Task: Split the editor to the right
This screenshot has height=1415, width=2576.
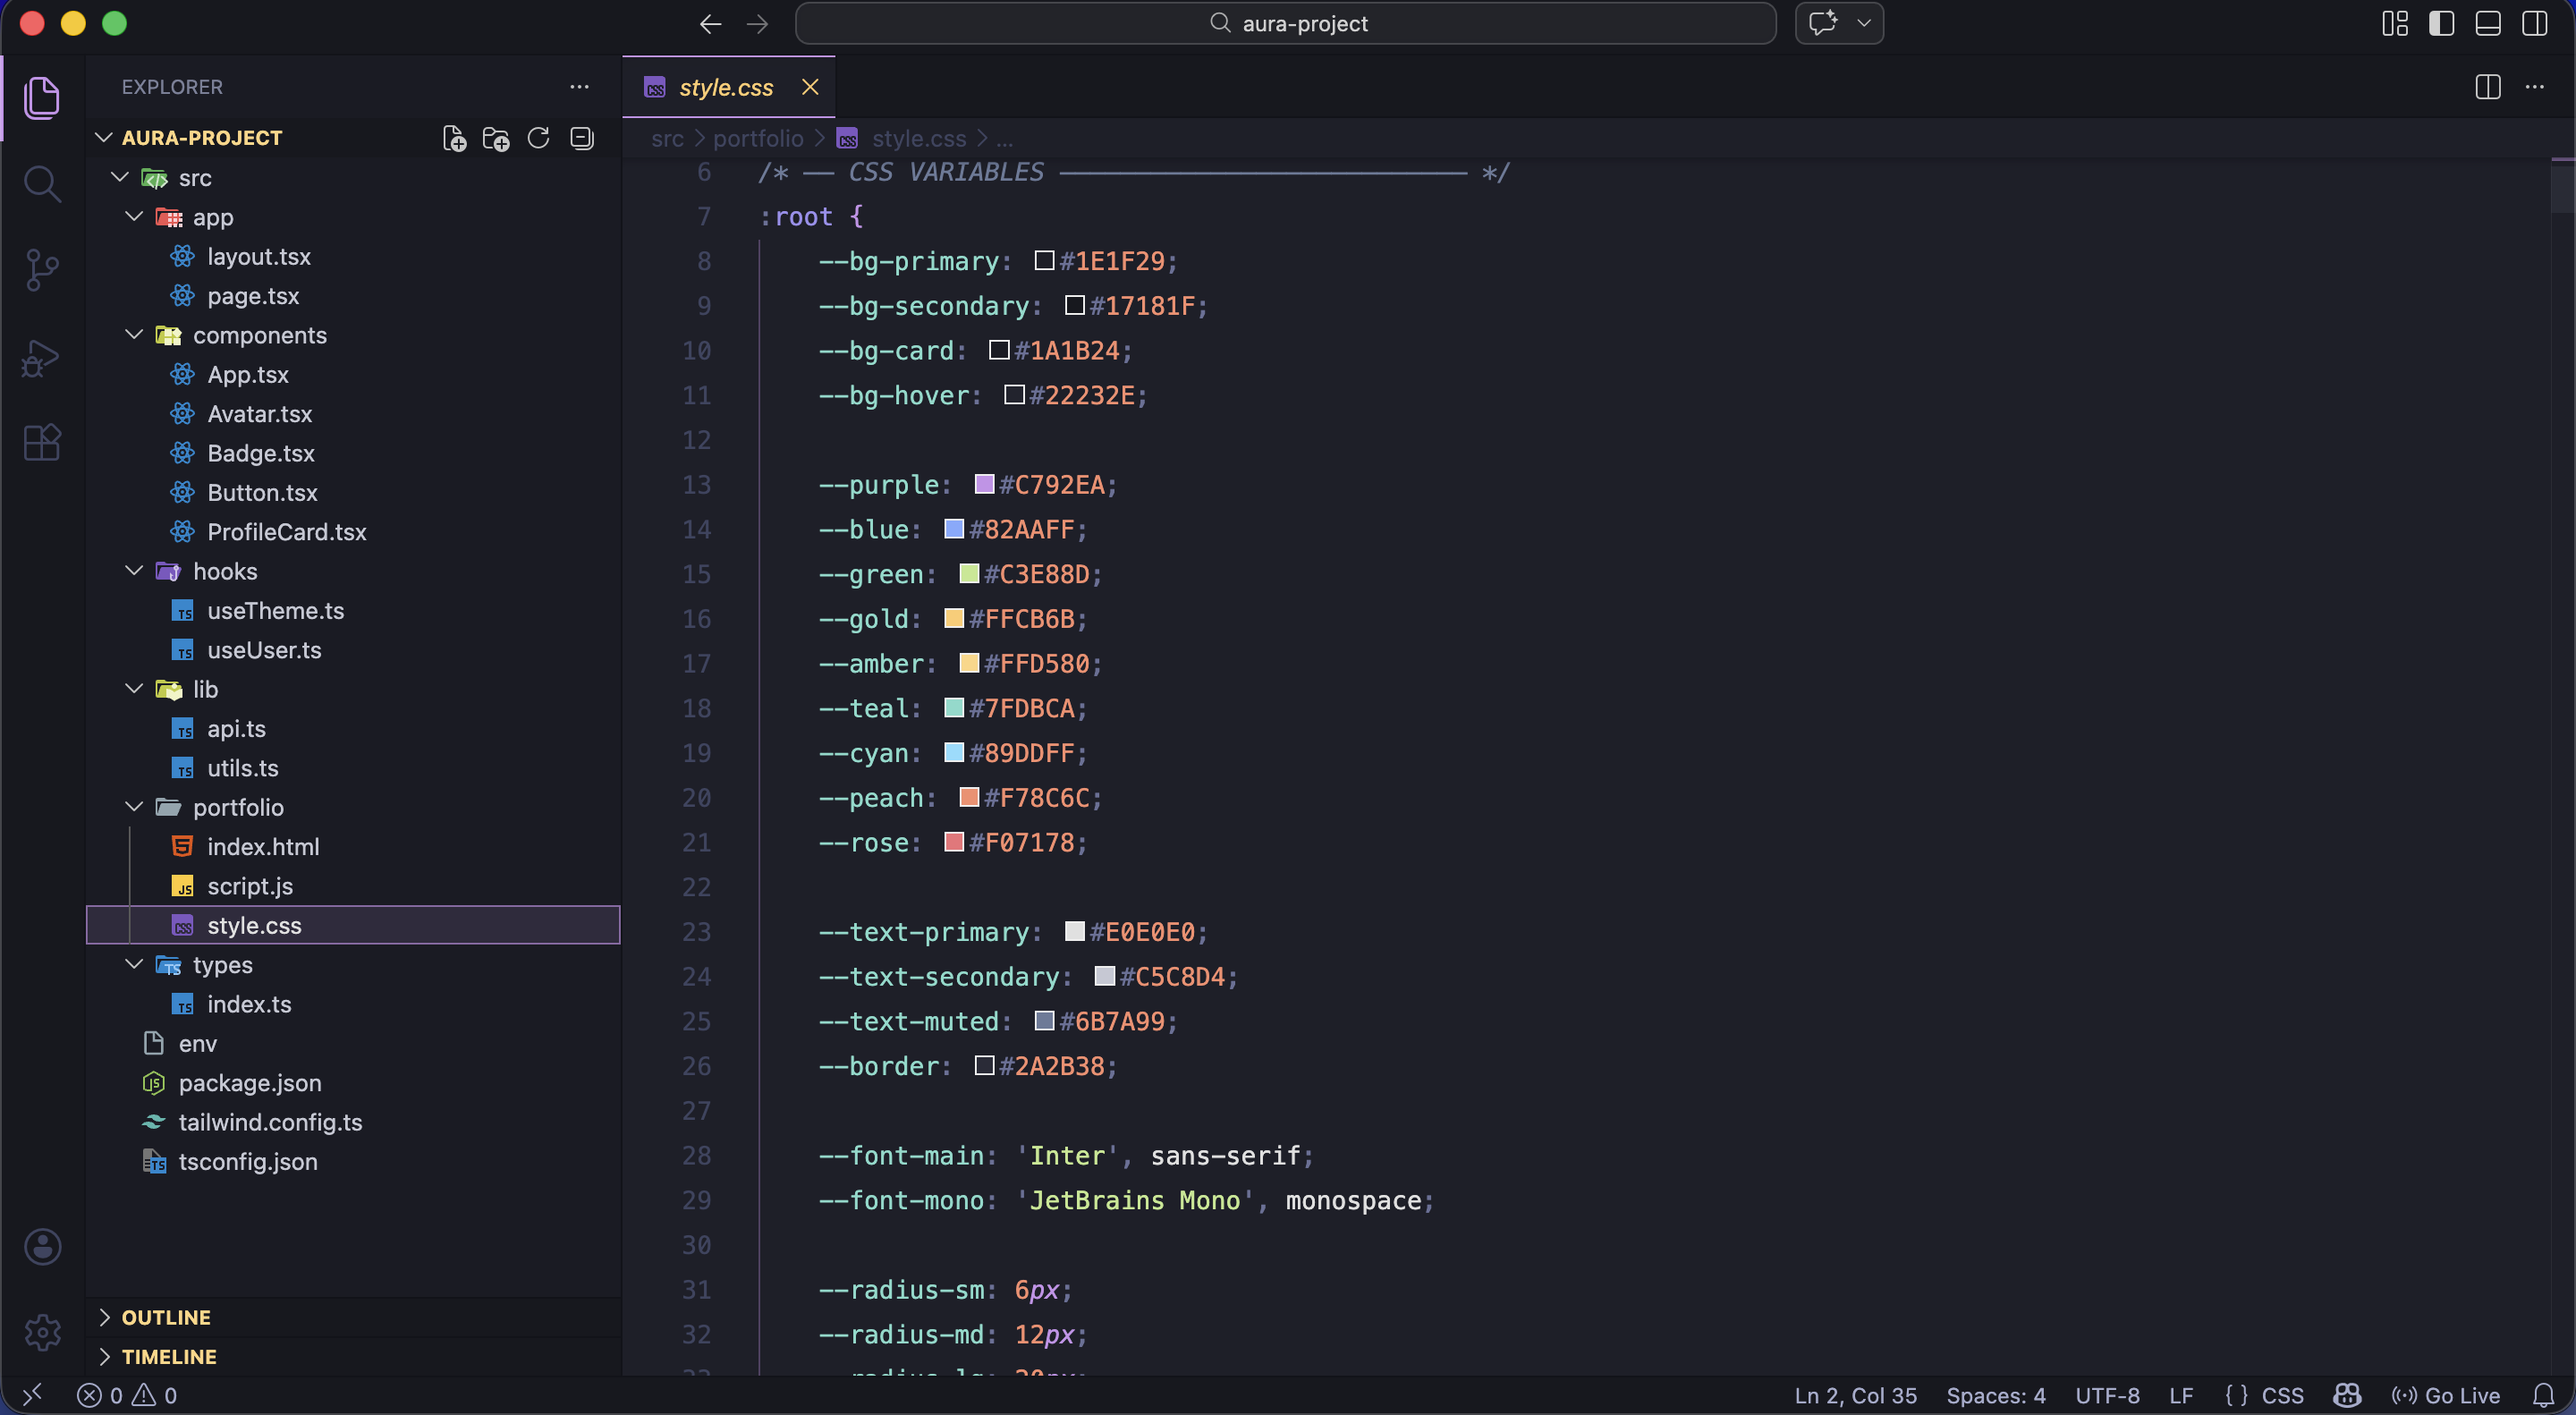Action: (2487, 87)
